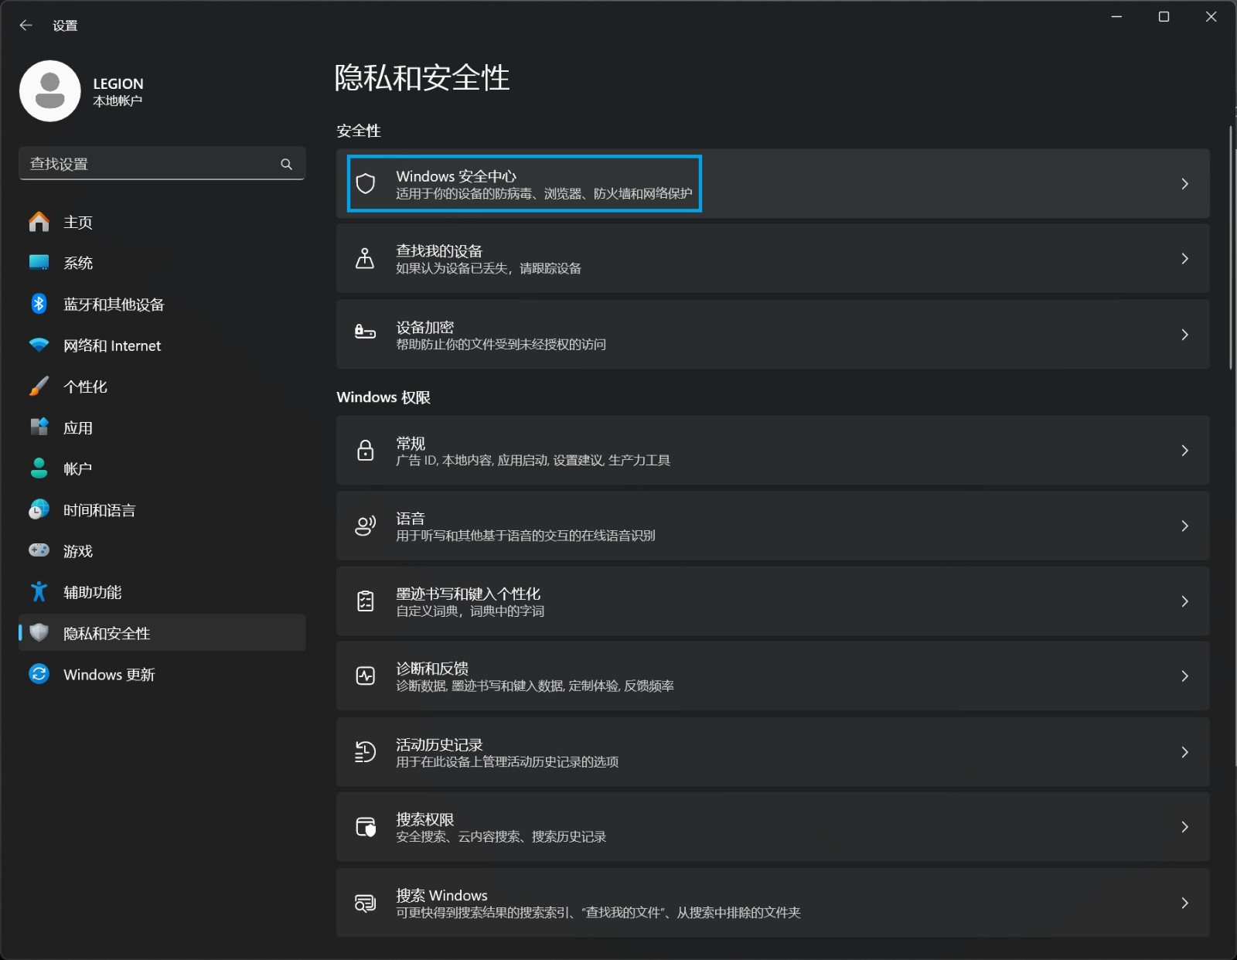Click the 本地帐户 label under LEGION

tap(118, 101)
